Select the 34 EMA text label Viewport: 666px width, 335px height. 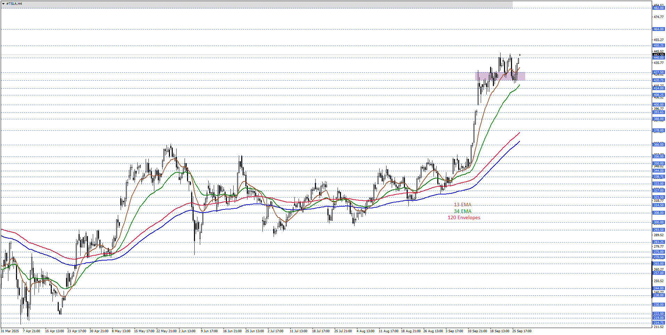point(462,212)
